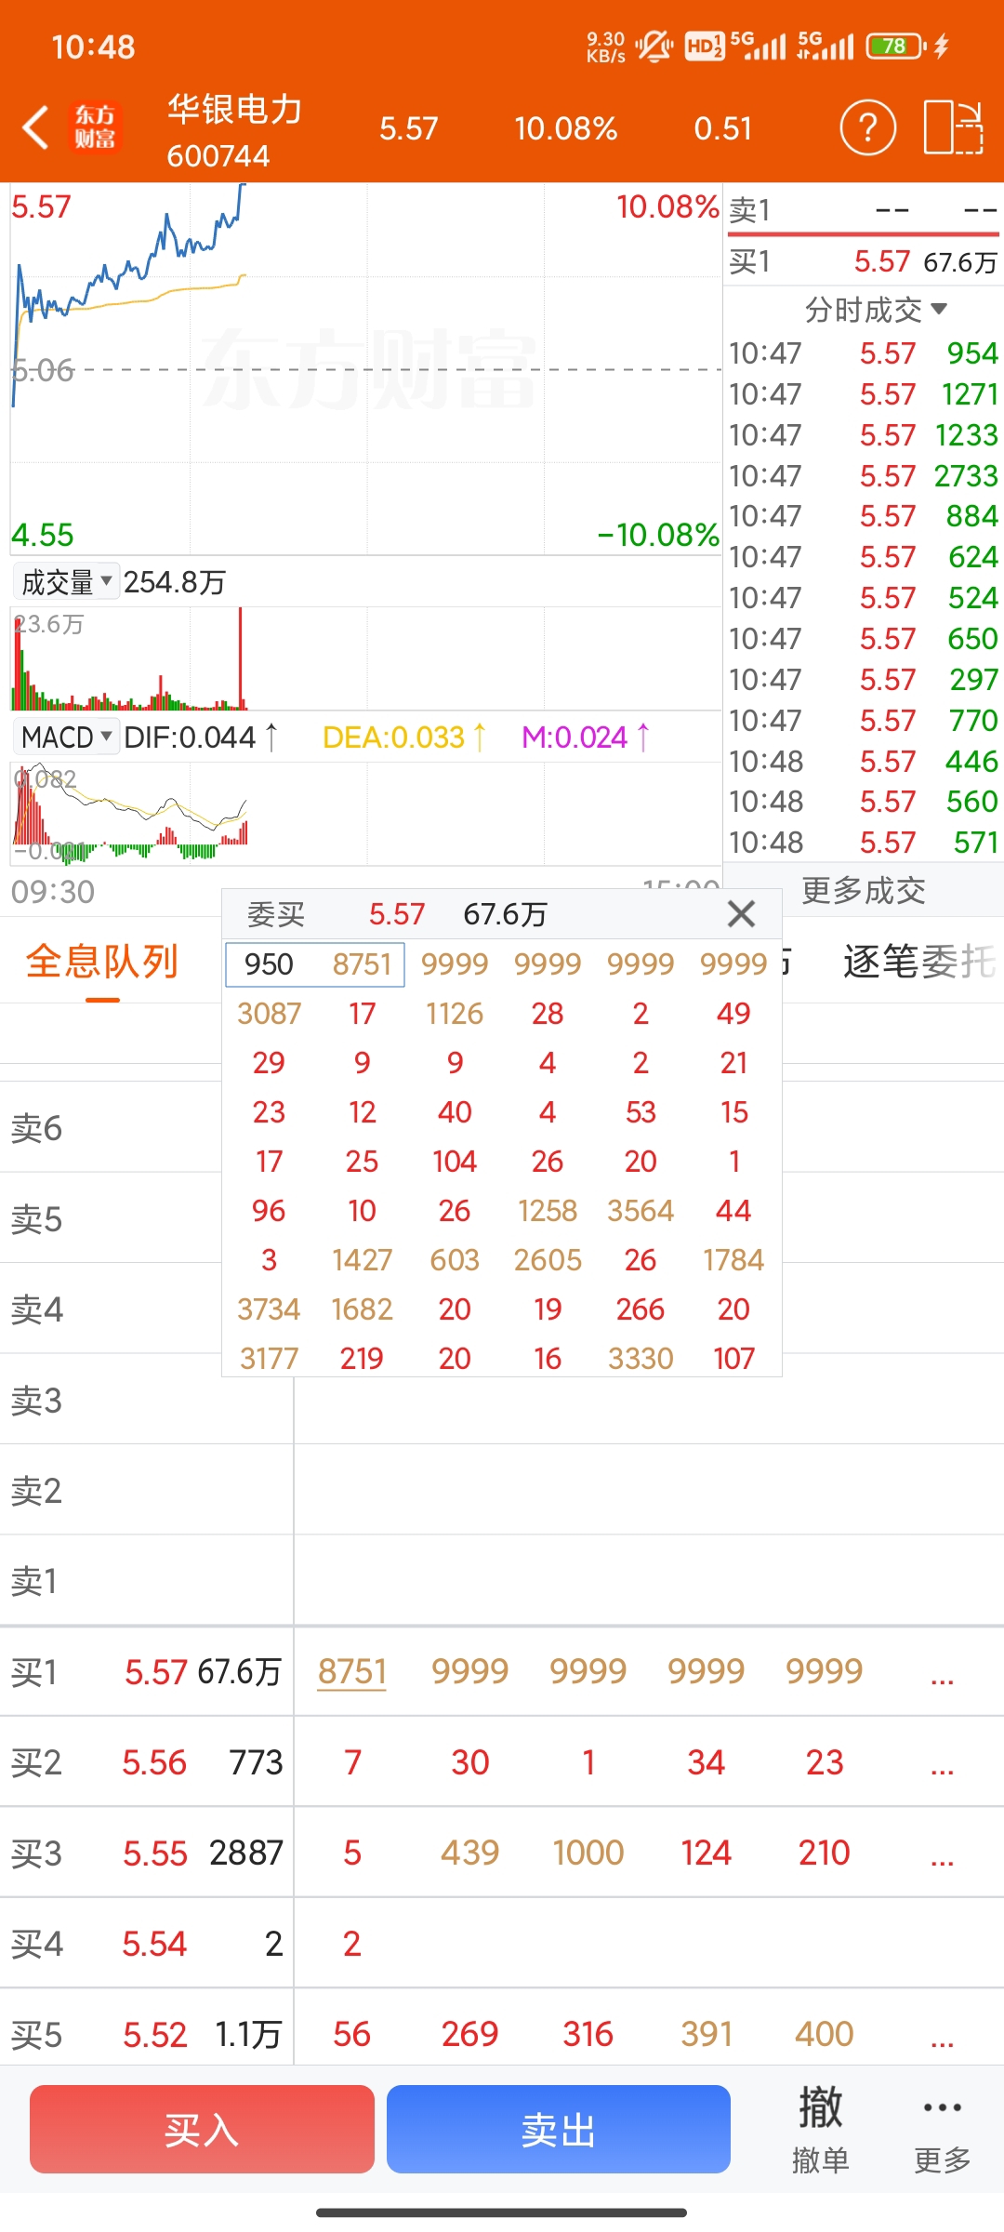The height and width of the screenshot is (2232, 1004).
Task: Expand the MACD indicator dropdown
Action: pyautogui.click(x=65, y=737)
